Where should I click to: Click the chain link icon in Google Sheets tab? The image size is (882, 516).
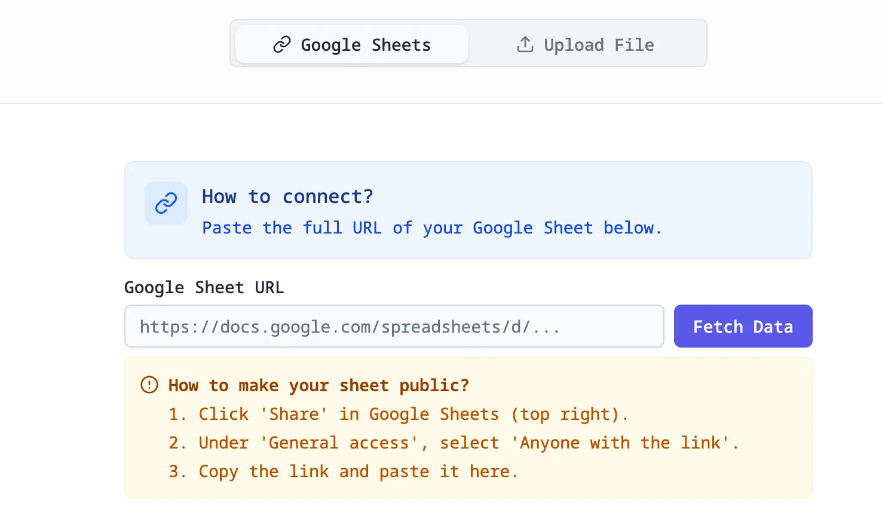click(281, 45)
